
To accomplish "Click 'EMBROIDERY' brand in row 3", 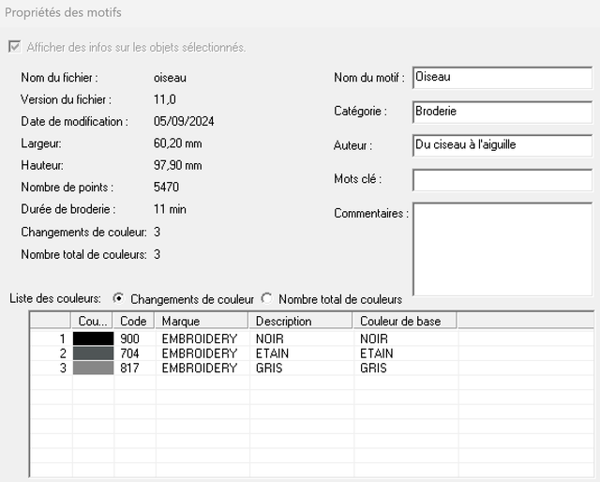I will coord(200,368).
